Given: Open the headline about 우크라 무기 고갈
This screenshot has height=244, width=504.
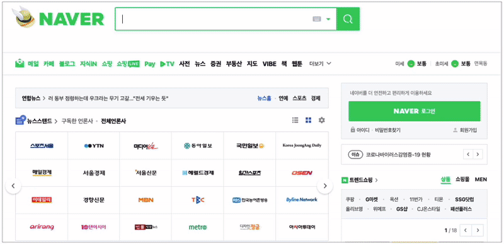Looking at the screenshot, I should point(108,98).
